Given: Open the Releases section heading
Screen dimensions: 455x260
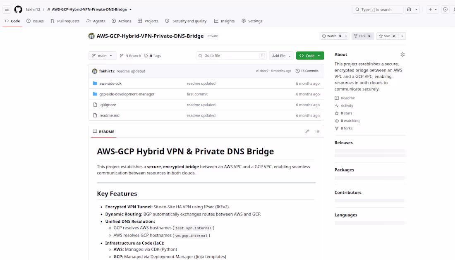Looking at the screenshot, I should pyautogui.click(x=344, y=143).
